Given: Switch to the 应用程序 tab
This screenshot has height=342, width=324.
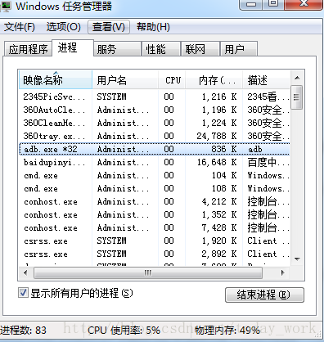Looking at the screenshot, I should (28, 49).
